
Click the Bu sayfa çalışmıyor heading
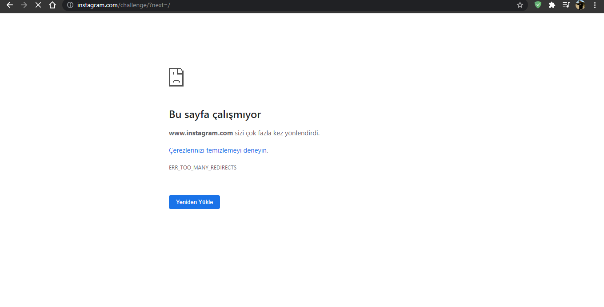215,114
